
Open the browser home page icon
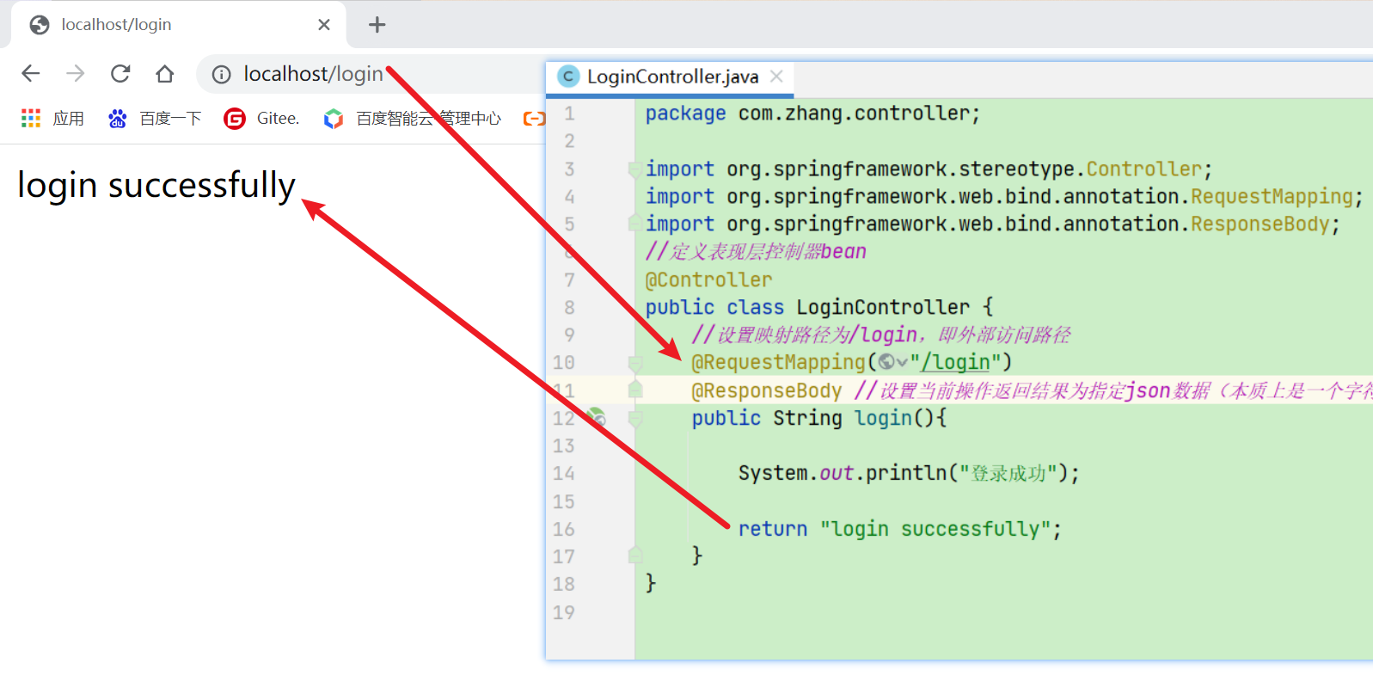pyautogui.click(x=165, y=74)
